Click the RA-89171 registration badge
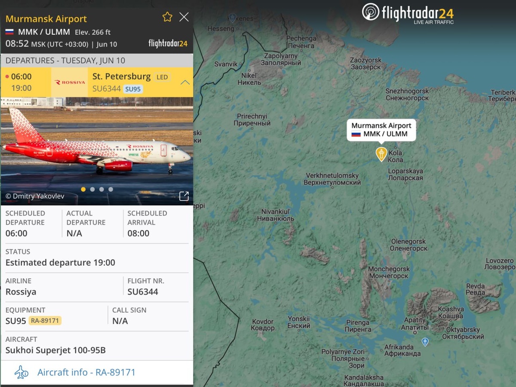Image resolution: width=516 pixels, height=387 pixels. pos(45,321)
